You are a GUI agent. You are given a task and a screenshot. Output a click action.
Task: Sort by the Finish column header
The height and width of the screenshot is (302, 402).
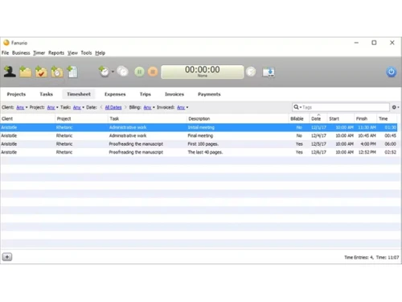point(365,118)
